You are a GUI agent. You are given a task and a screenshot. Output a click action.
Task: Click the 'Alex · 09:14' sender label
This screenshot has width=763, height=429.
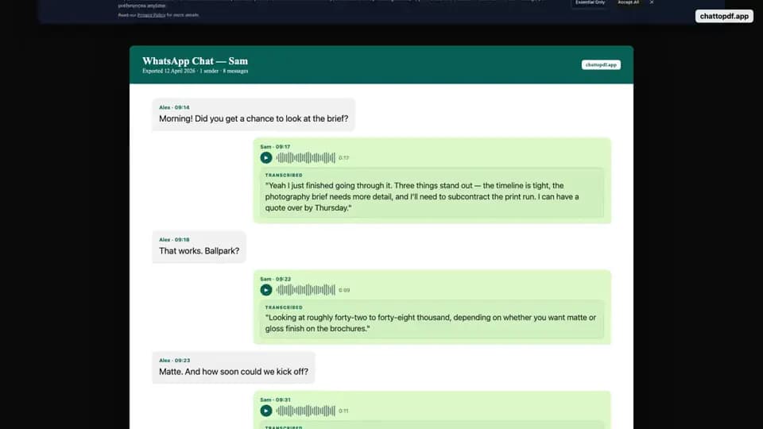(x=174, y=107)
